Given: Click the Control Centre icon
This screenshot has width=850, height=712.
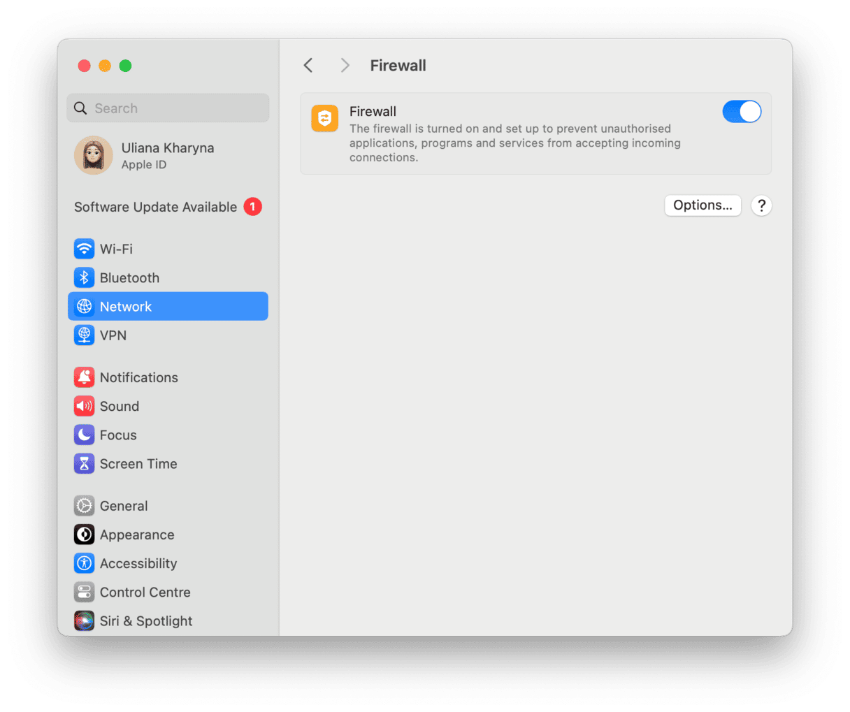Looking at the screenshot, I should tap(84, 592).
